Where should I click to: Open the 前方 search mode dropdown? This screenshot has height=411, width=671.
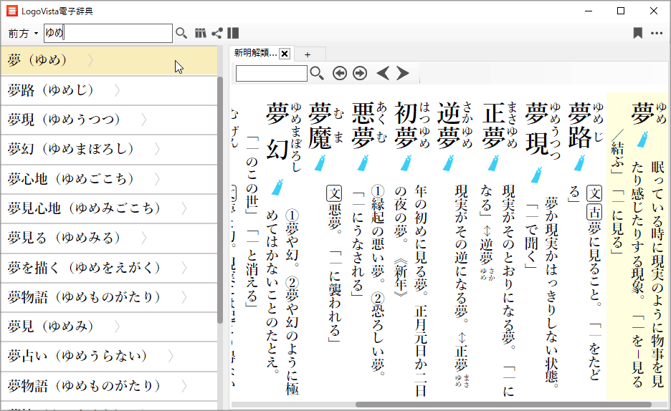point(23,34)
